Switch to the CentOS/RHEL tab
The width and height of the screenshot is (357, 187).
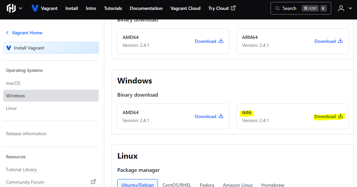point(177,185)
